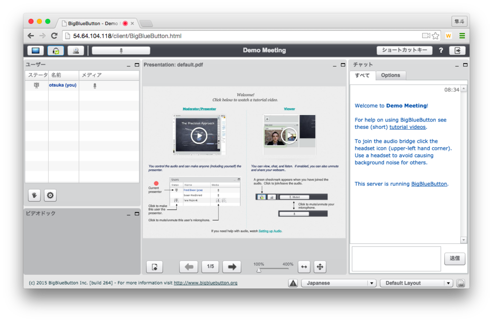Maximize the ユーザー panel
Screen dimensions: 493x322
point(137,65)
